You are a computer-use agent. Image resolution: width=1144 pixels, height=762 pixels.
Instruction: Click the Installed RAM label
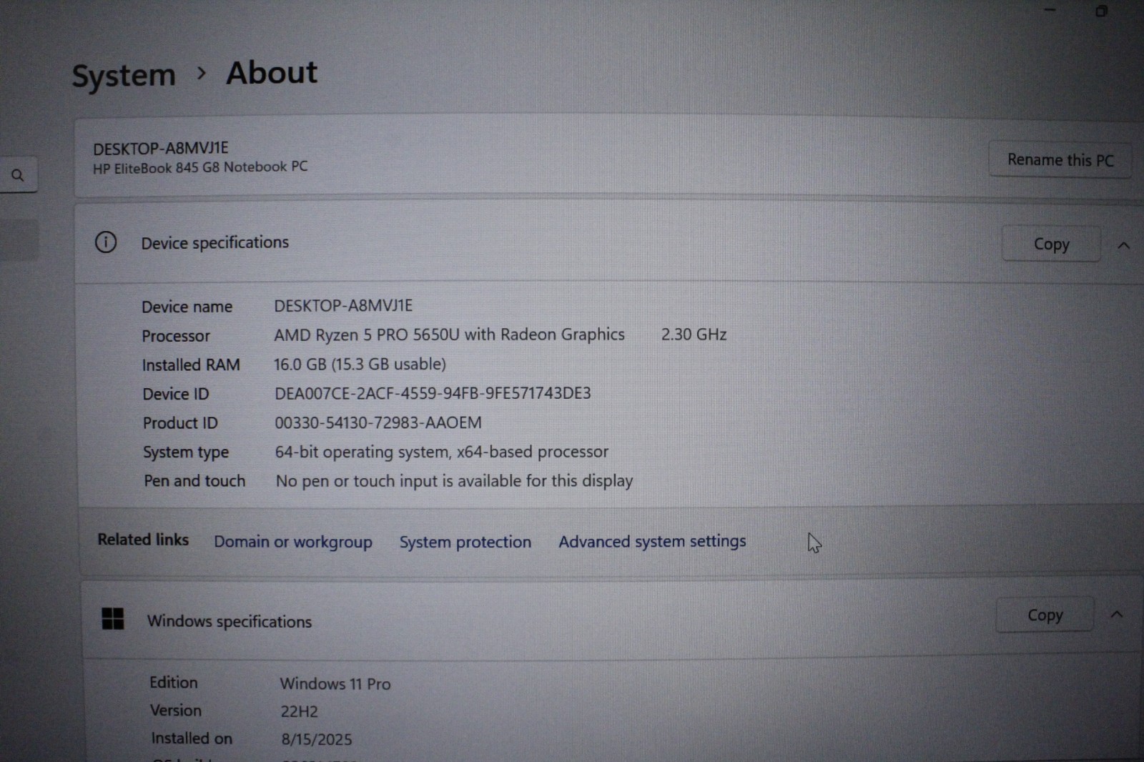[x=191, y=365]
